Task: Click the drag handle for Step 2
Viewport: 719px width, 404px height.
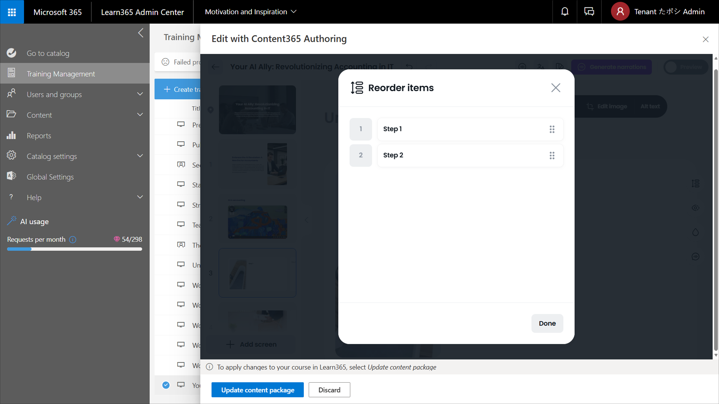Action: click(x=552, y=156)
